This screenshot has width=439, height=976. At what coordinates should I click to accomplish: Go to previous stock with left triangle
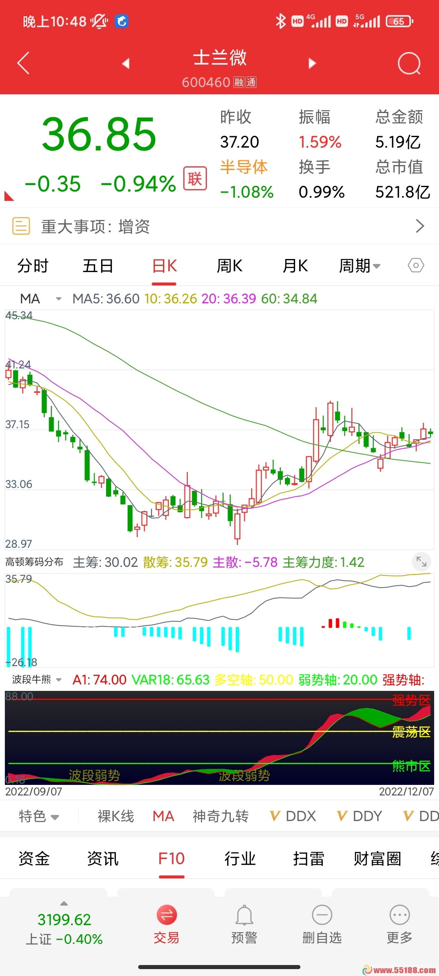coord(126,63)
